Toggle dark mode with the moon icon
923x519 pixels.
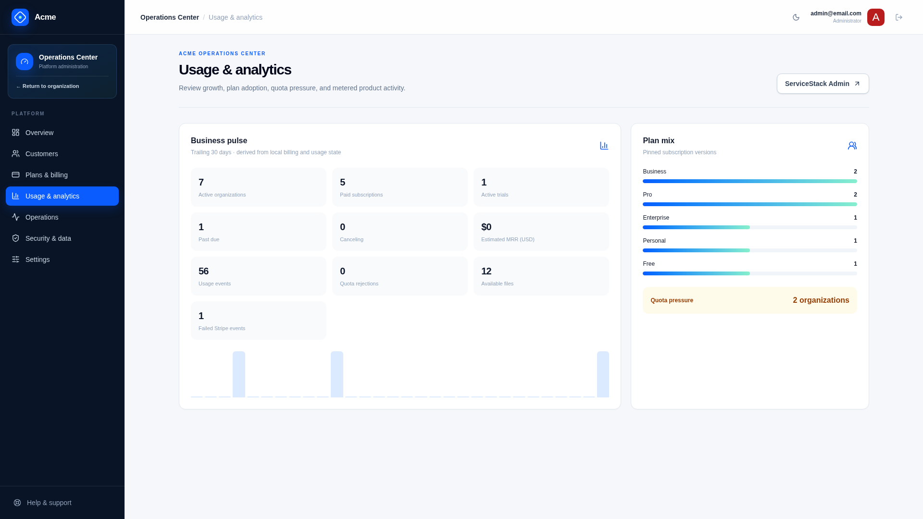click(x=796, y=17)
